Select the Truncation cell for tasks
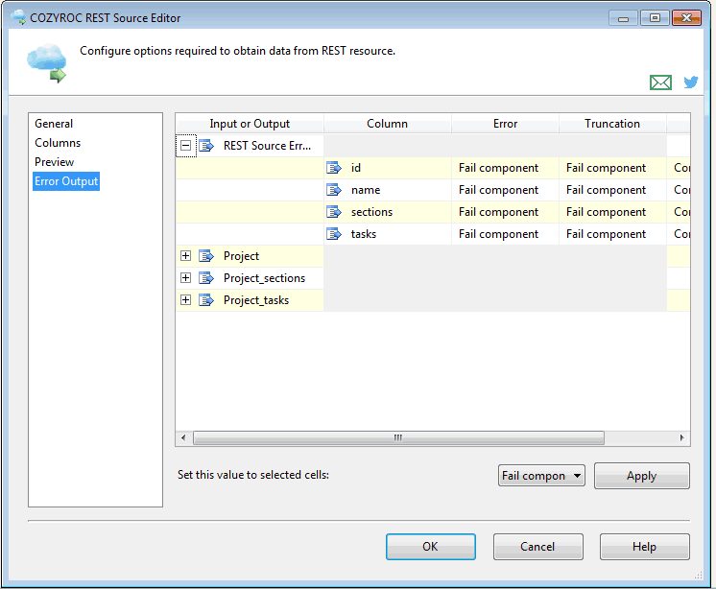The image size is (716, 589). coord(612,234)
